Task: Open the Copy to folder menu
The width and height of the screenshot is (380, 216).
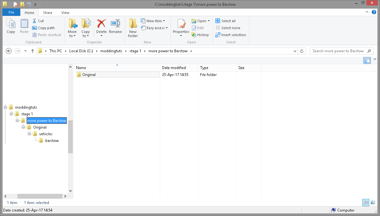Action: (85, 28)
